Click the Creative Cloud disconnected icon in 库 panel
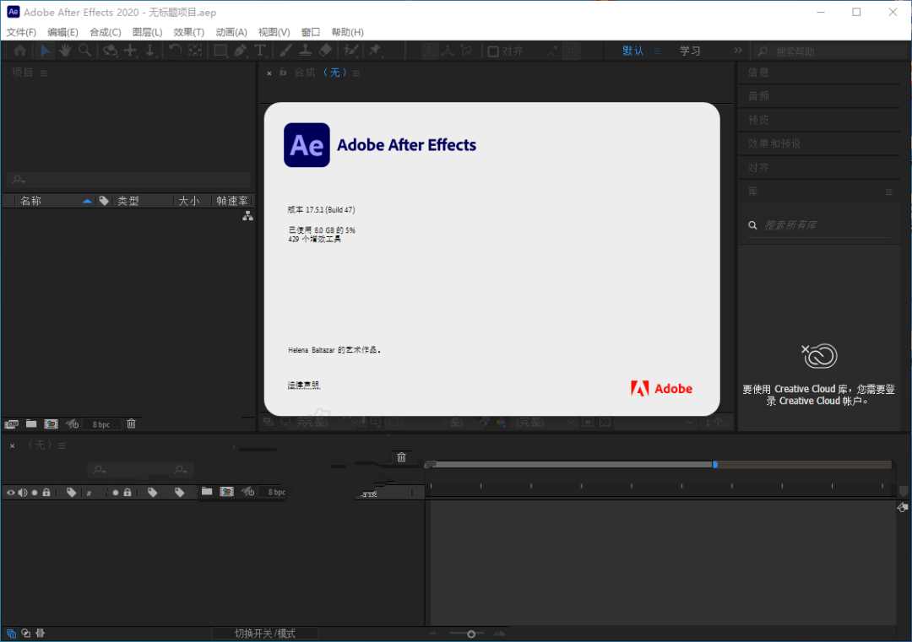This screenshot has width=912, height=642. point(819,356)
